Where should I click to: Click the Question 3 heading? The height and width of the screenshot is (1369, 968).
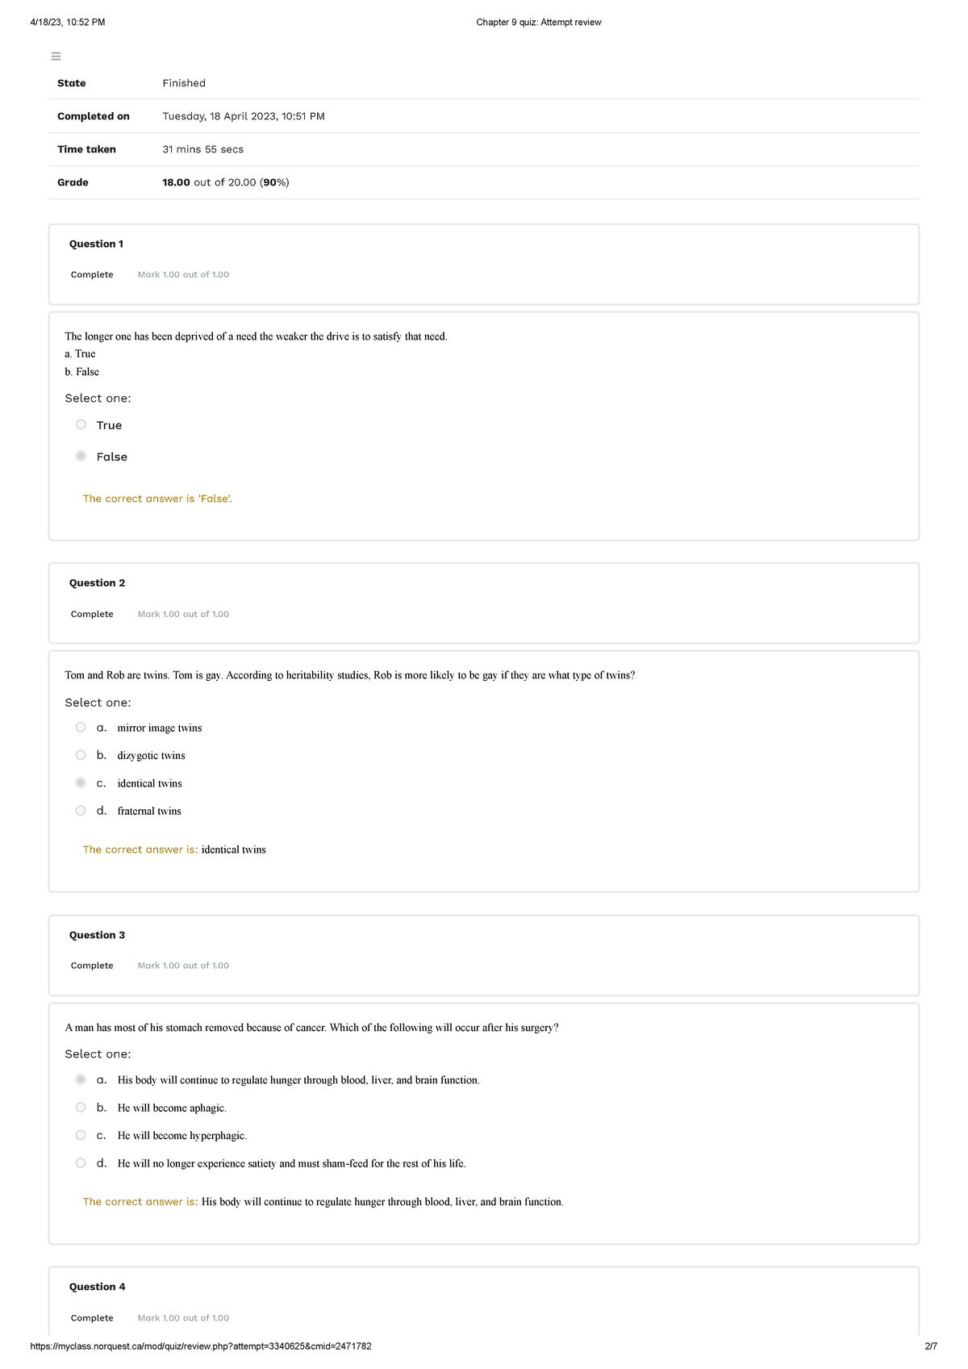97,935
